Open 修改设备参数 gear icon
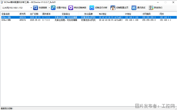 (71, 8)
